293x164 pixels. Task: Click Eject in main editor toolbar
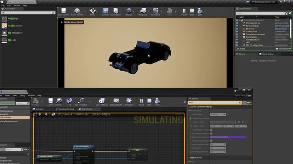click(200, 12)
